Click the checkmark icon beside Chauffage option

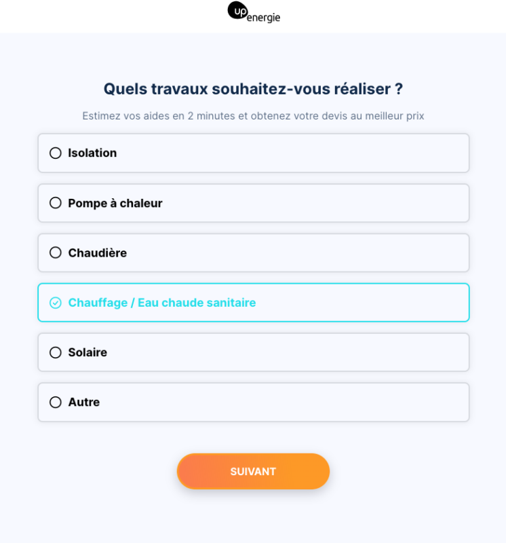[x=56, y=303]
